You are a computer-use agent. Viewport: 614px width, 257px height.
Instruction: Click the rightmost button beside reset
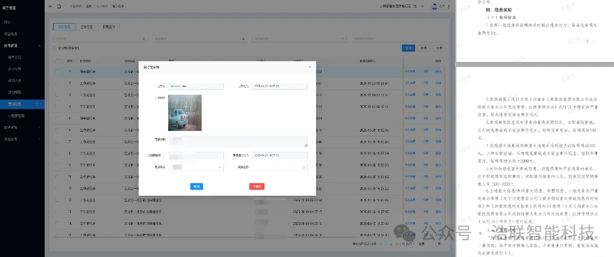click(x=440, y=48)
